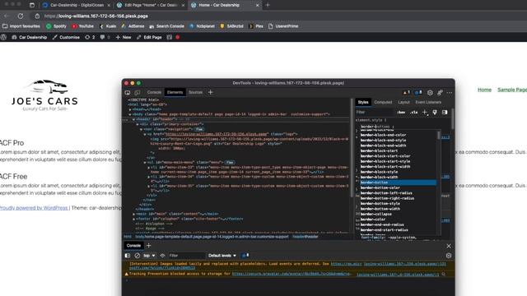Select the Elements tab in DevTools

(175, 92)
